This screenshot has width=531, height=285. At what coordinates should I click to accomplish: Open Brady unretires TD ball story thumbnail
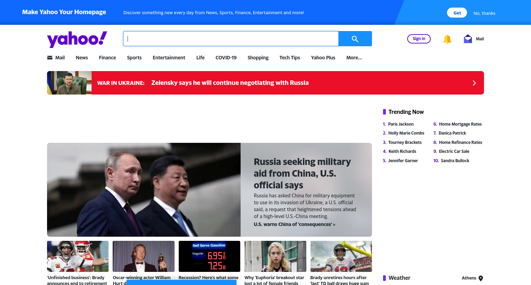point(341,256)
